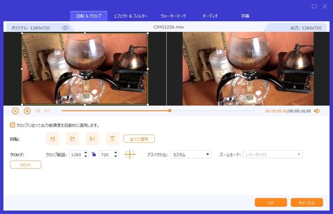Click the top-left crop corner handle
Image resolution: width=333 pixels, height=214 pixels.
point(22,33)
